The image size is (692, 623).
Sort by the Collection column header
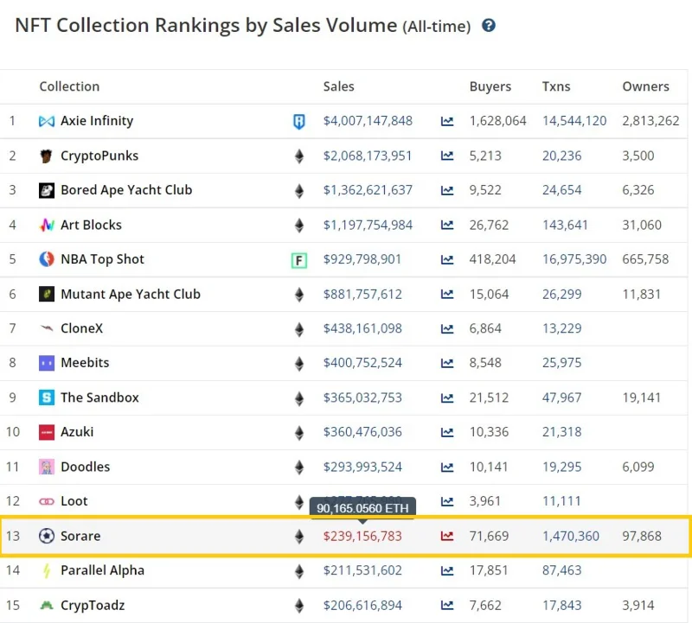[x=69, y=86]
